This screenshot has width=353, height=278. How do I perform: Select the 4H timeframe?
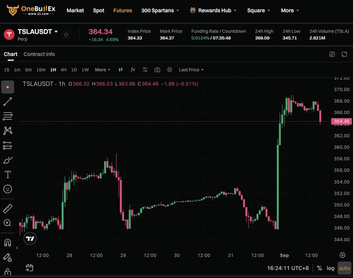pos(63,70)
